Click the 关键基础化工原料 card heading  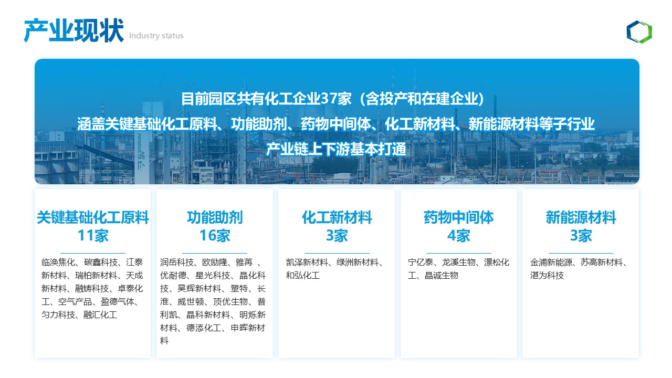pyautogui.click(x=93, y=217)
